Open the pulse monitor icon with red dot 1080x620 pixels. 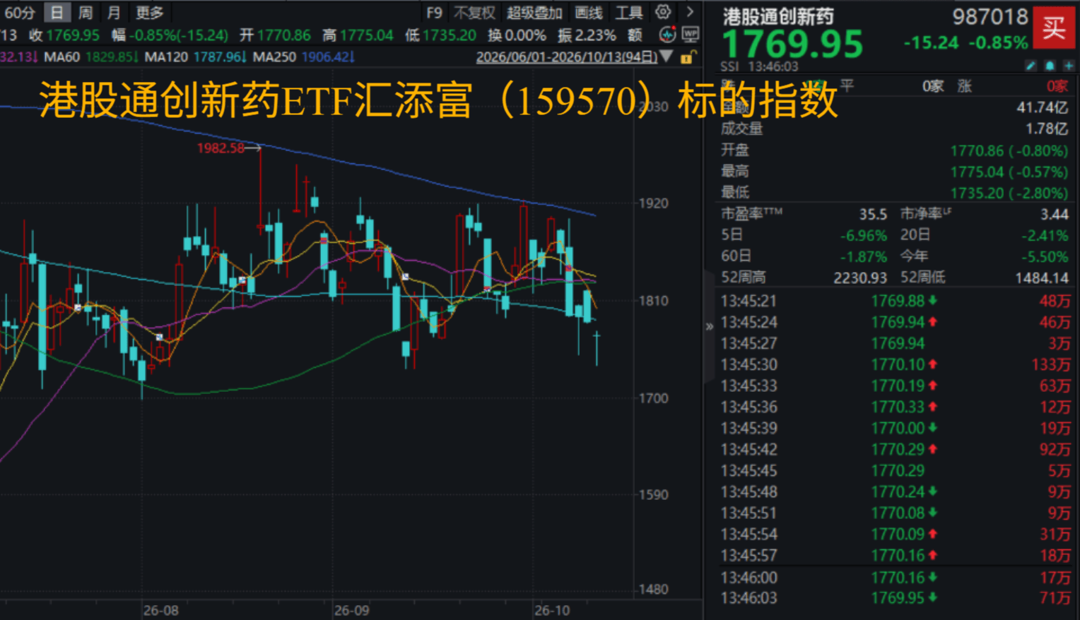pos(667,34)
